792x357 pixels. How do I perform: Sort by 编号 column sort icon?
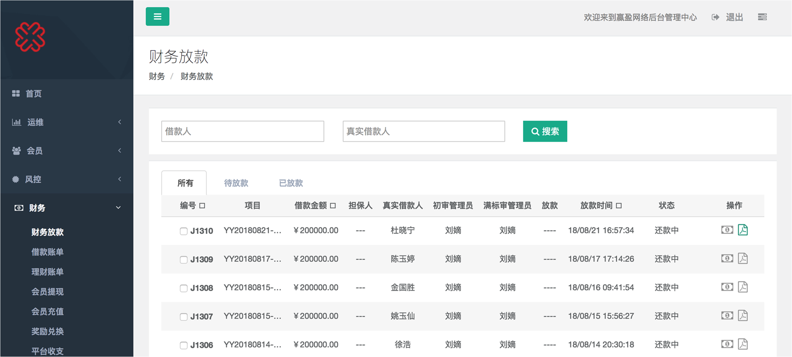pos(202,206)
